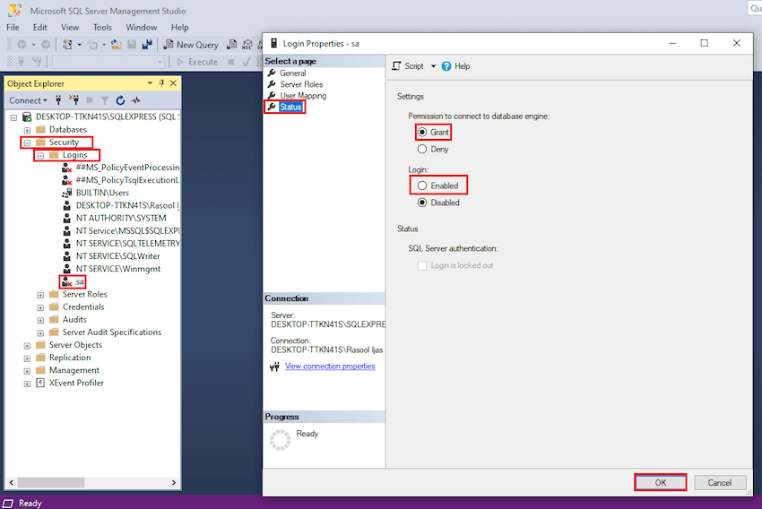Click the navigate forward arrow icon
The height and width of the screenshot is (509, 762).
[45, 45]
